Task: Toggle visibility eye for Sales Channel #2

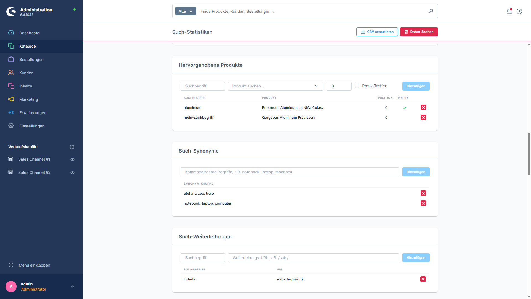Action: [x=72, y=173]
